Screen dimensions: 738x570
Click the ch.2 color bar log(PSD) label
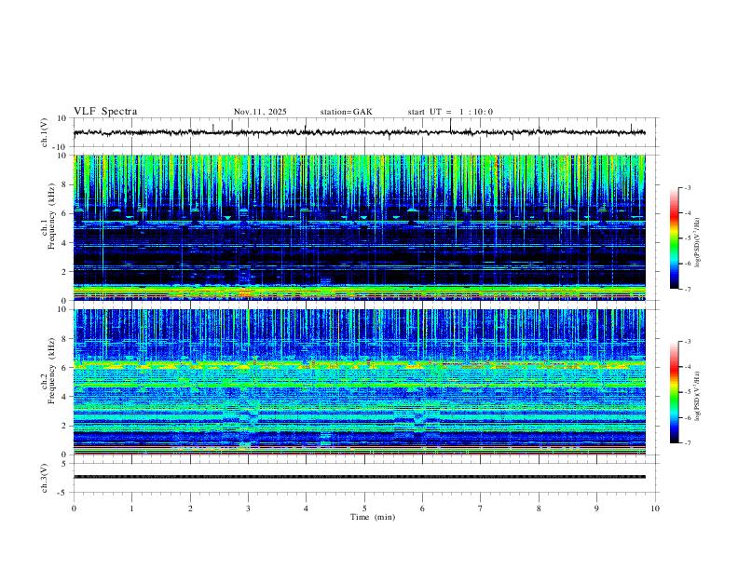pos(697,397)
